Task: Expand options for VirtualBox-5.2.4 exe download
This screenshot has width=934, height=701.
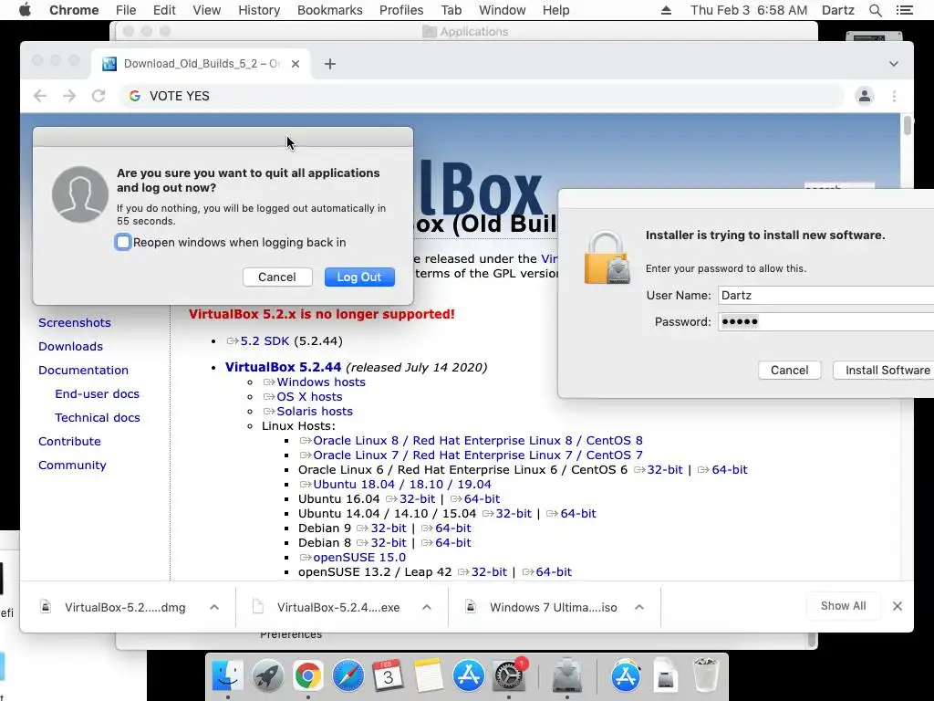Action: [x=427, y=607]
